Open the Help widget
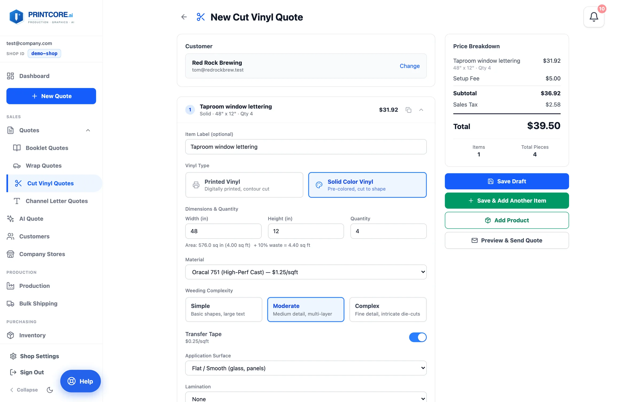The width and height of the screenshot is (643, 402). point(80,381)
